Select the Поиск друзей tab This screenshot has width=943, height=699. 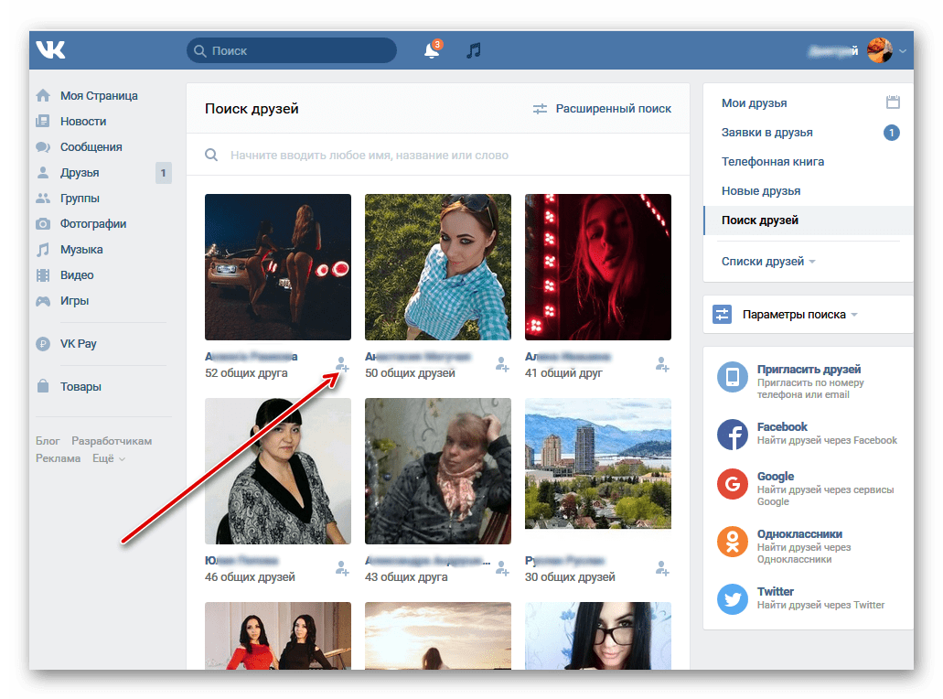tap(809, 220)
